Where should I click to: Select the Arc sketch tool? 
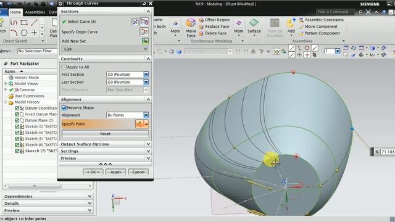pos(14,33)
